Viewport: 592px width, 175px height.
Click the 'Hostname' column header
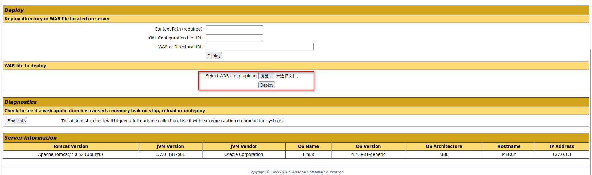coord(509,146)
